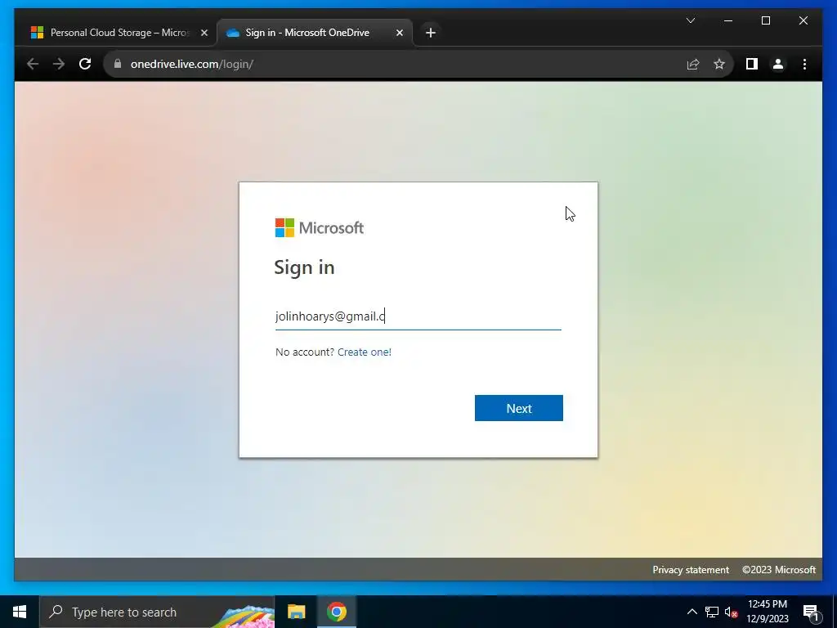
Task: Toggle the Chrome side panel
Action: tap(752, 64)
